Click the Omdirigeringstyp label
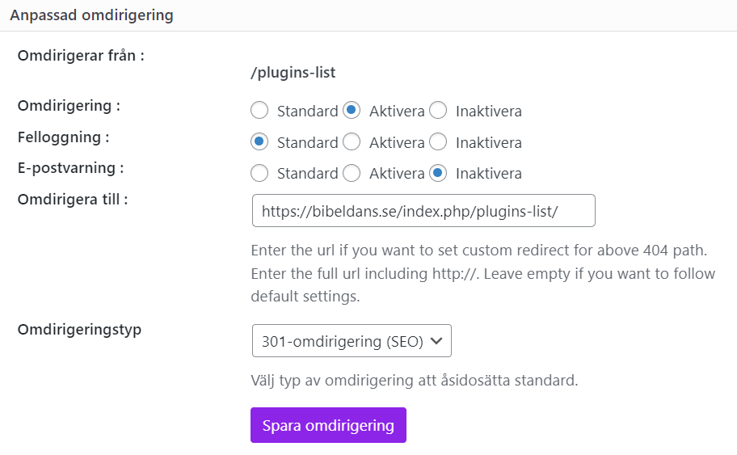 pos(79,329)
